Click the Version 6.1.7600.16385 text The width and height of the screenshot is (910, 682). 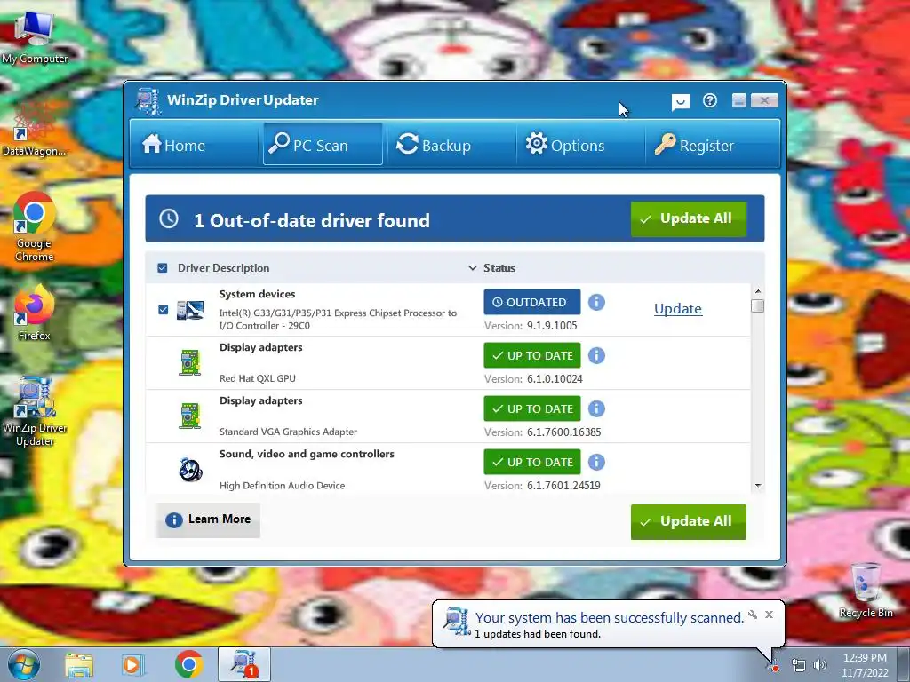[543, 432]
